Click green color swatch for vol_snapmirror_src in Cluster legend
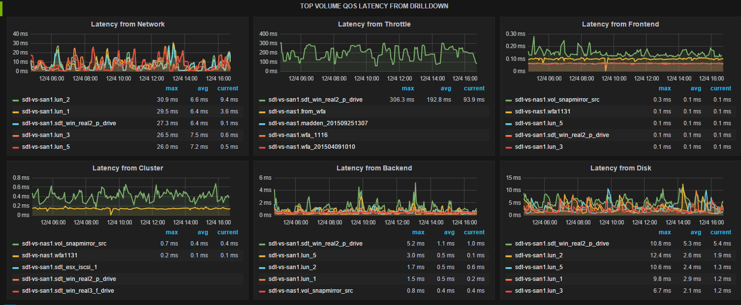 16,244
